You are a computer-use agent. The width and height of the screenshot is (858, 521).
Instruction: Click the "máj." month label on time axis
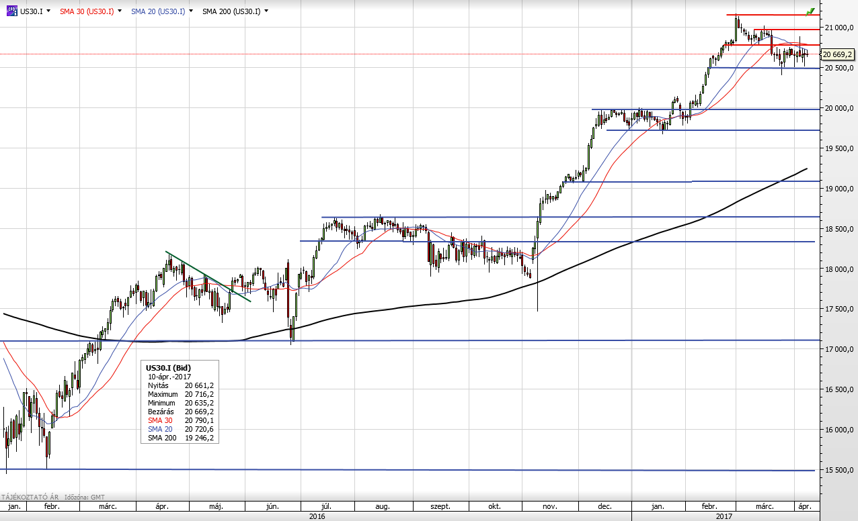[x=217, y=506]
